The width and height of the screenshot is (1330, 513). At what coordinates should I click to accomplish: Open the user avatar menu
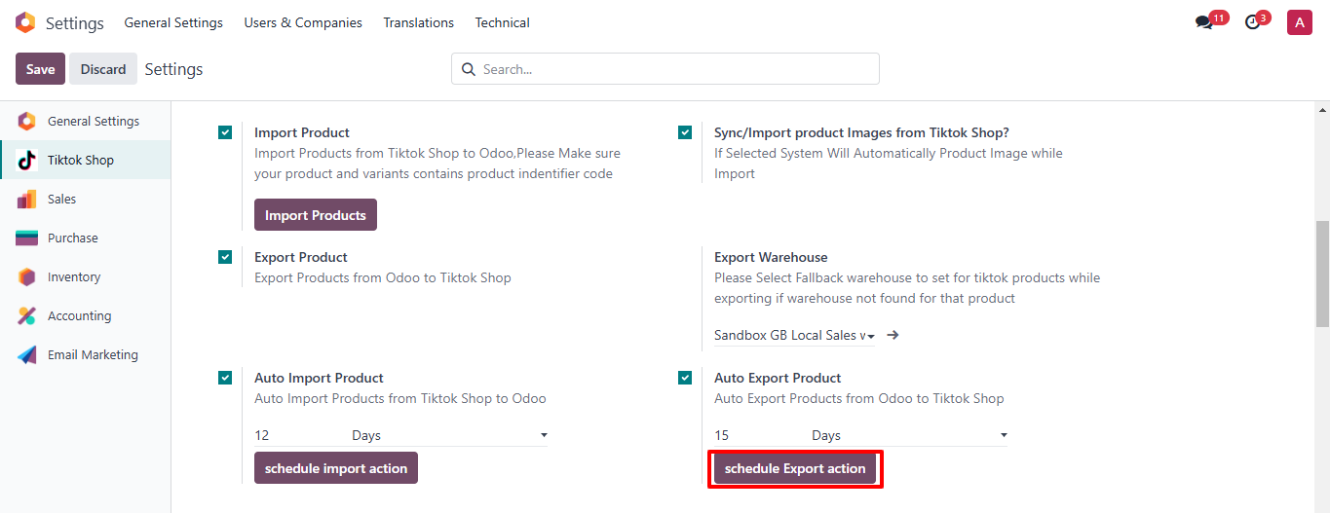pos(1299,22)
